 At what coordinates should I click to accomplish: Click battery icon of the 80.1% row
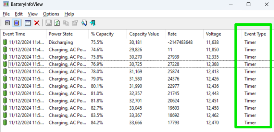(x=5, y=86)
